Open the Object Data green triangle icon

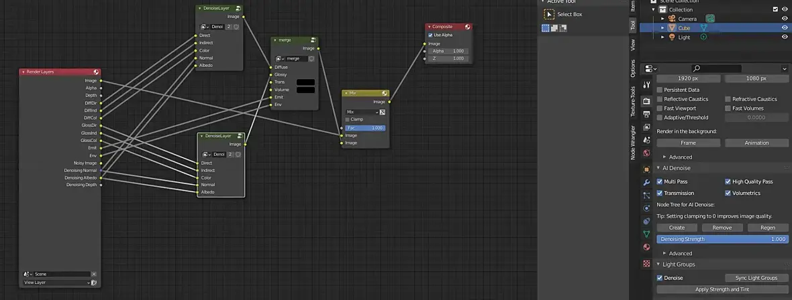[646, 234]
